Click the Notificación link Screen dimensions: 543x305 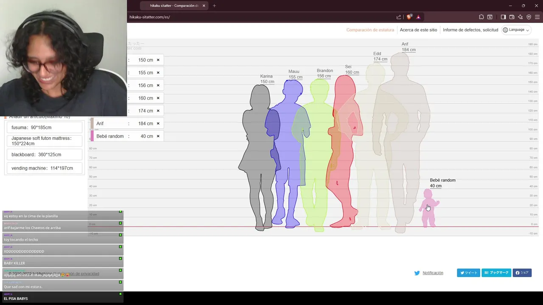click(433, 273)
